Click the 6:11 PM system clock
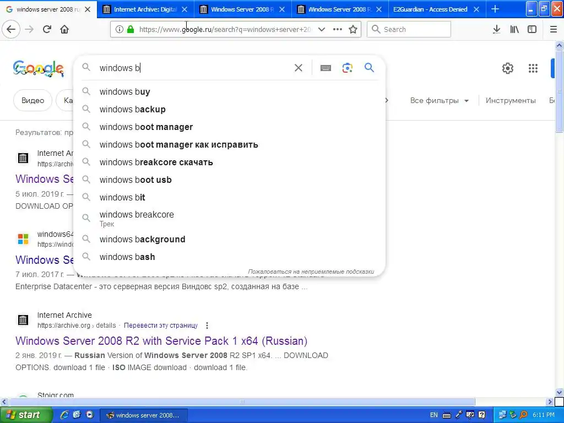564x423 pixels. [x=544, y=415]
